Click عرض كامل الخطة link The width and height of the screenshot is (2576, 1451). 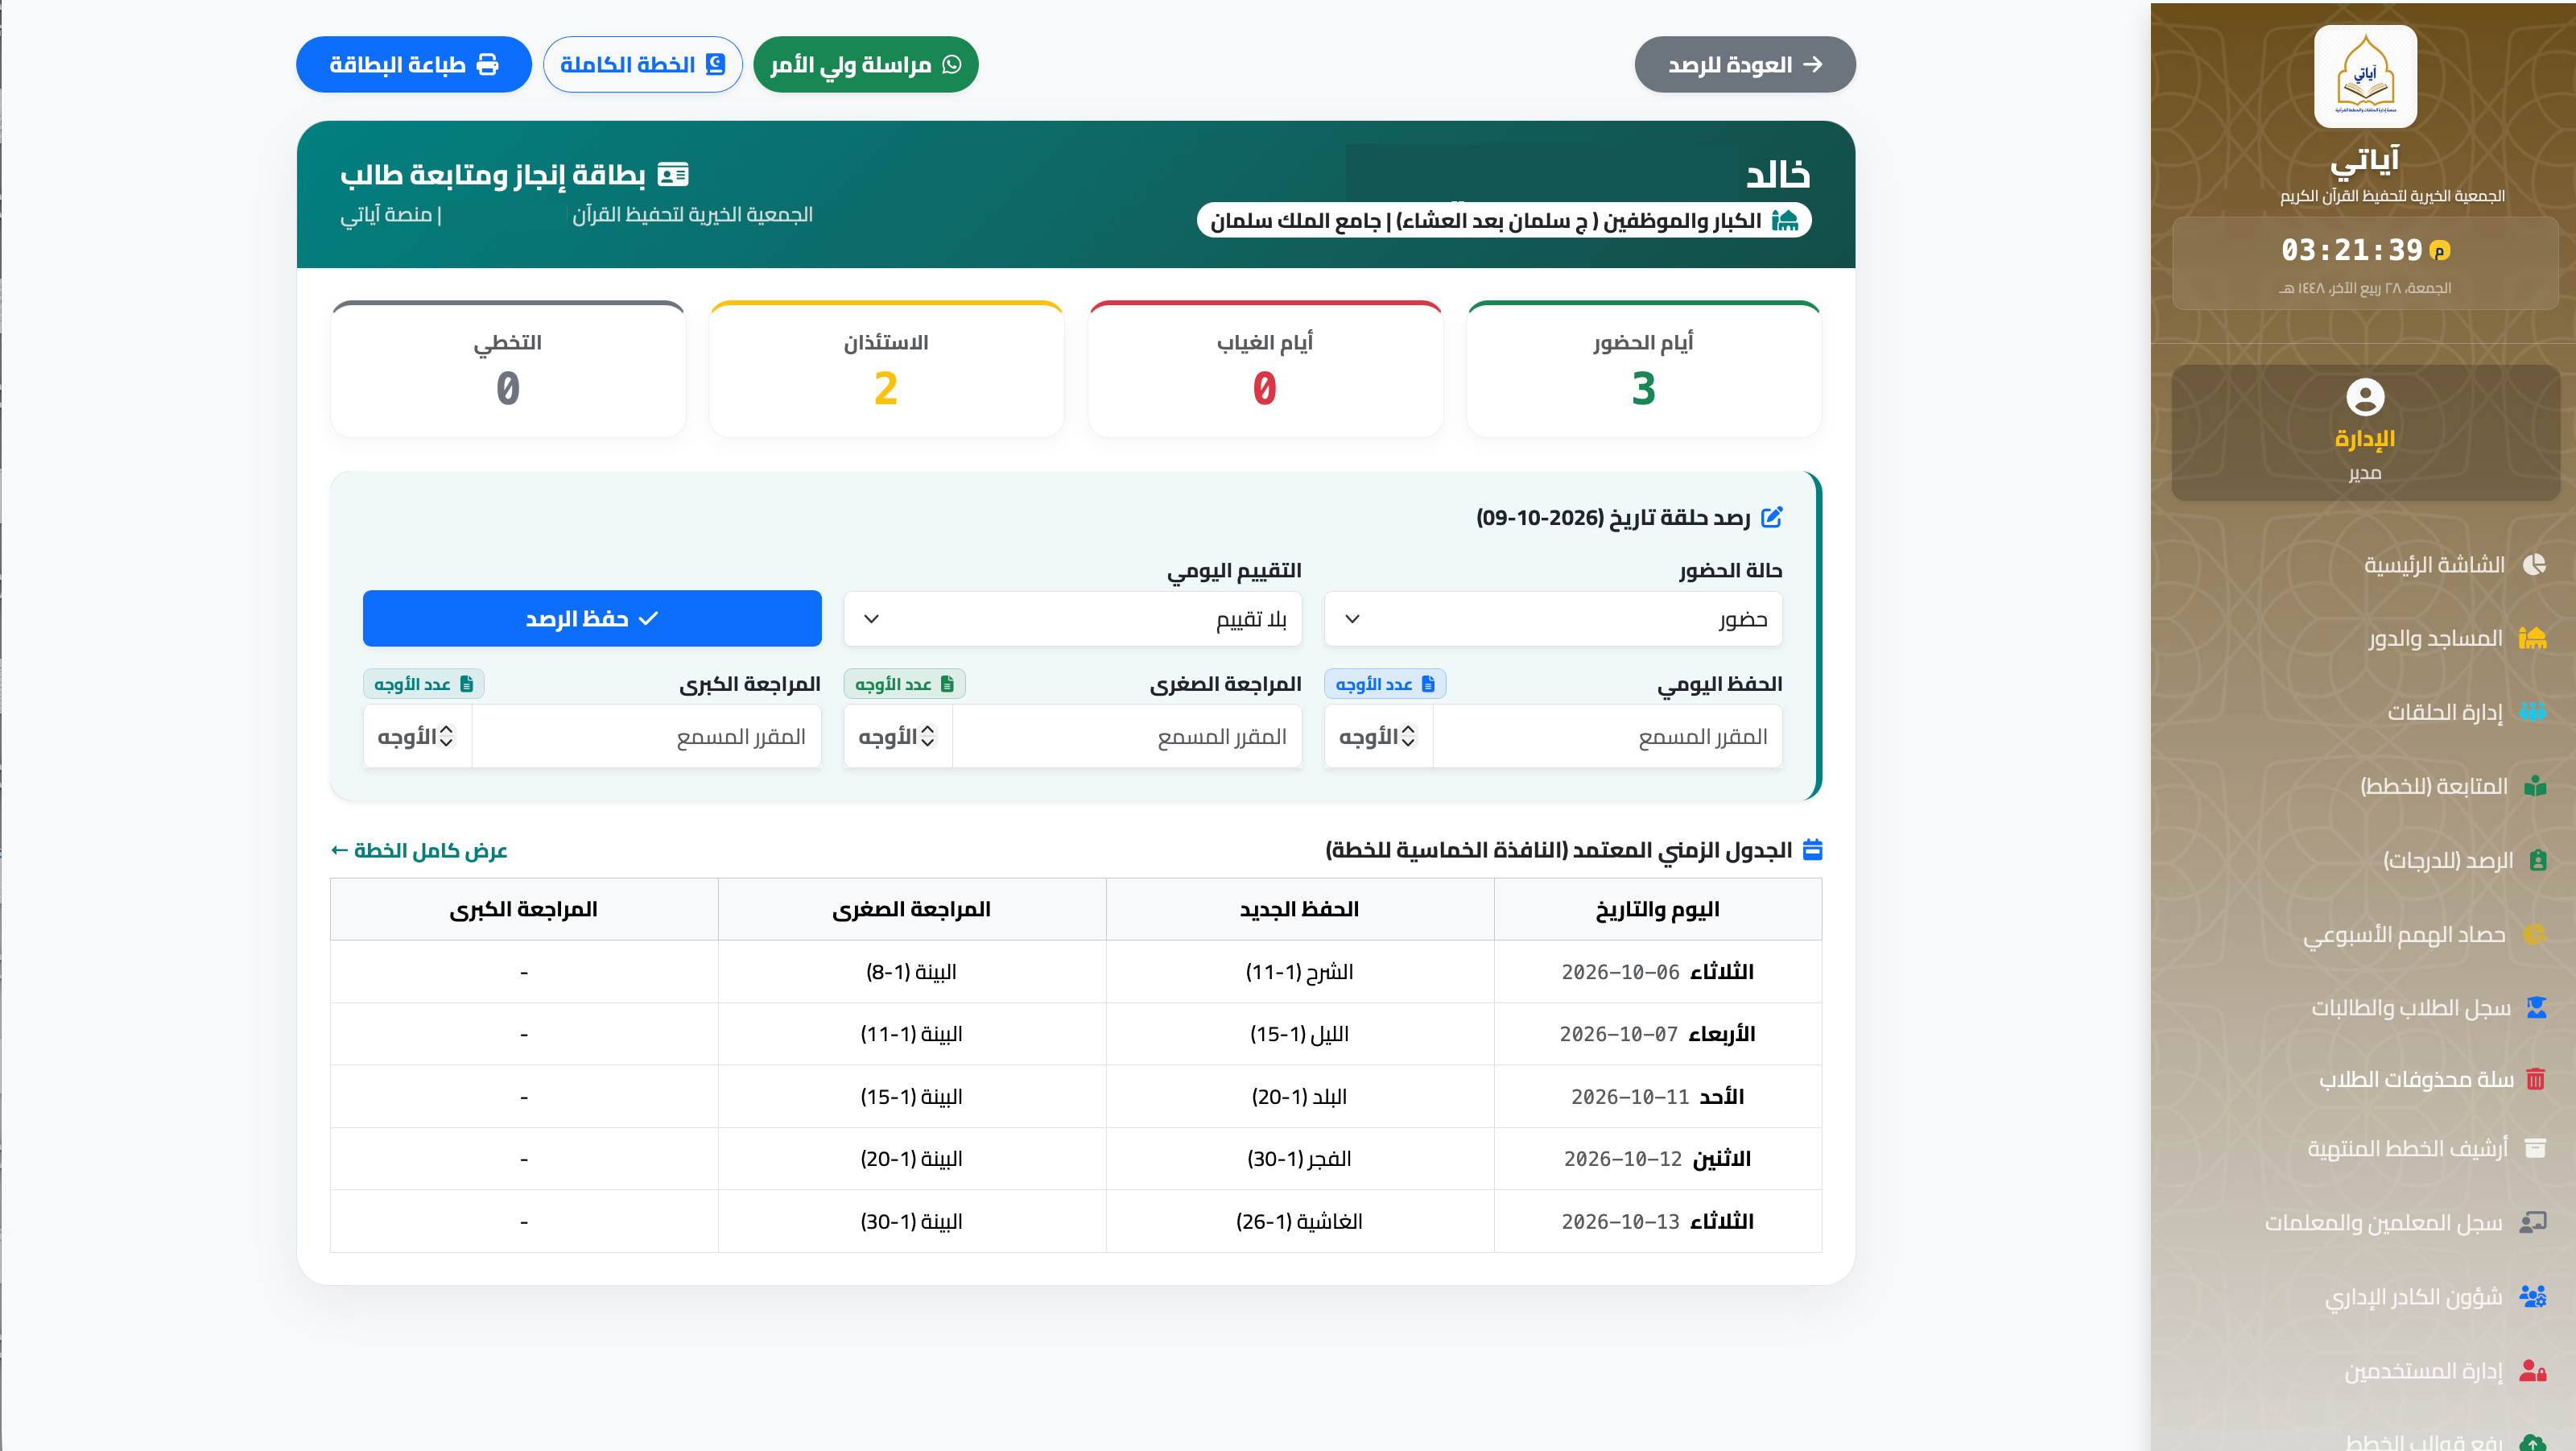419,851
